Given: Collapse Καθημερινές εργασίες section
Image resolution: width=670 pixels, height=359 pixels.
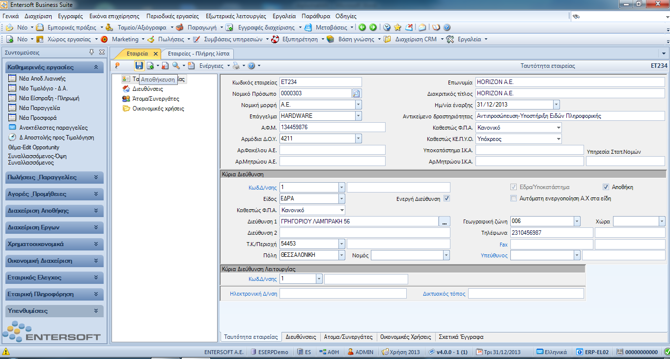Looking at the screenshot, I should 96,67.
